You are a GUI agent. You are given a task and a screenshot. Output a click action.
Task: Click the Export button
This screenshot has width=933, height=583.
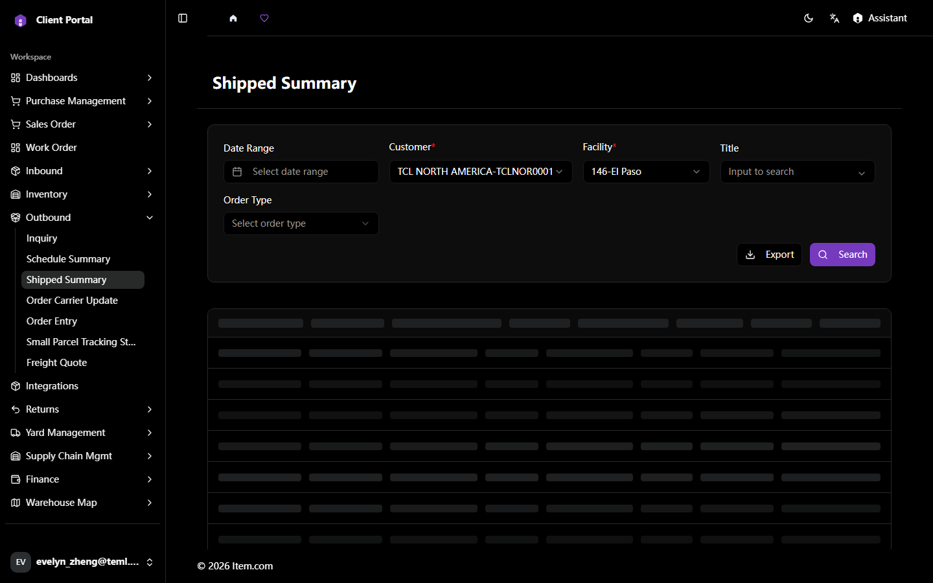click(770, 255)
